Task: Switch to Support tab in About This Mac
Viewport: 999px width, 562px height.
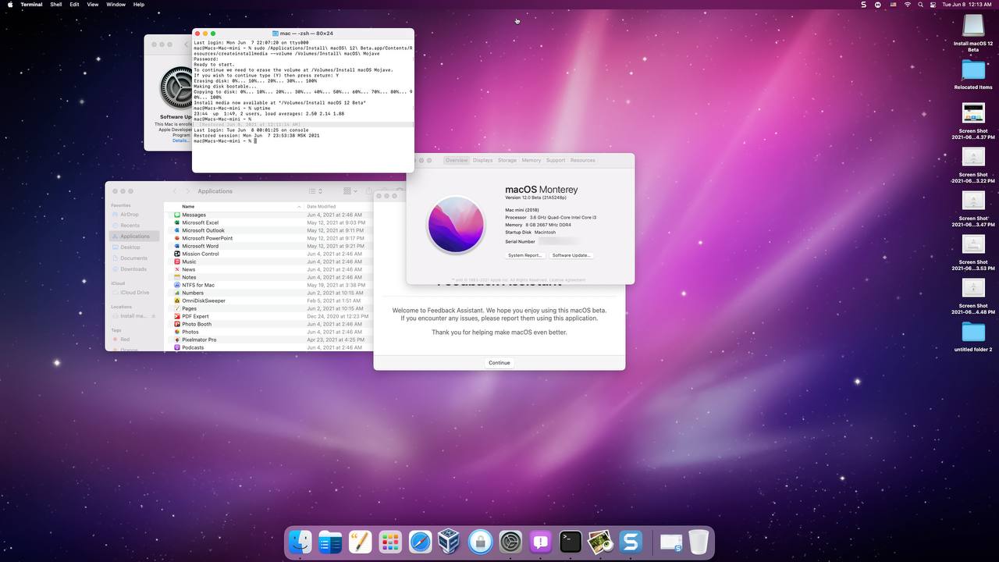Action: click(556, 160)
